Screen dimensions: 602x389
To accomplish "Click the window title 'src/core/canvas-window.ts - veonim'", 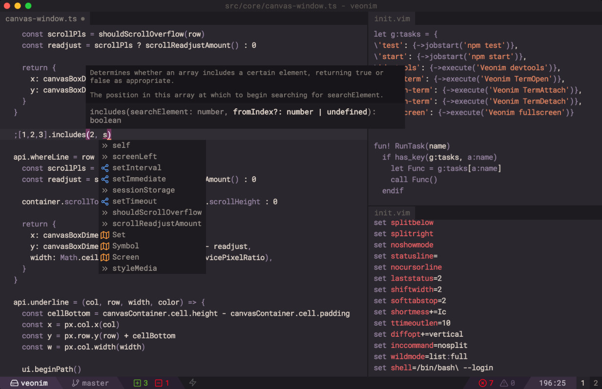I will 301,6.
